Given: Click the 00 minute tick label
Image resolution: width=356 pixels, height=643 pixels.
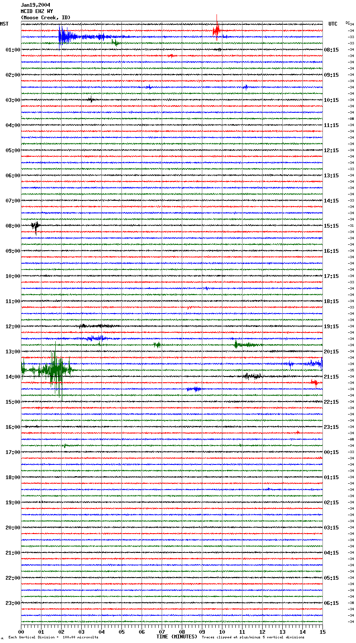Looking at the screenshot, I should pos(21,632).
